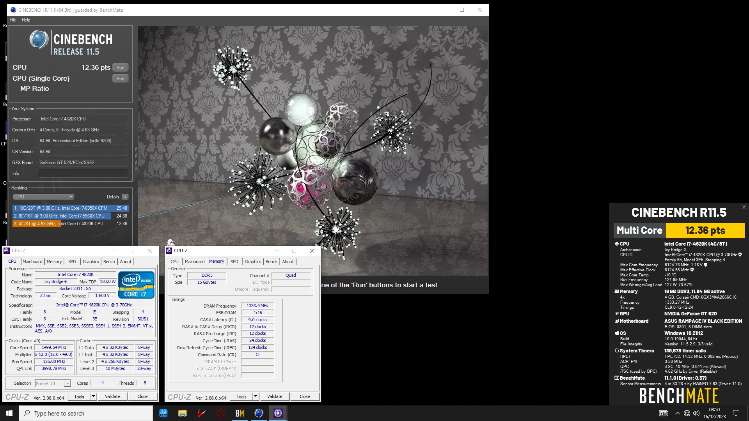The image size is (749, 421).
Task: Open the File menu in Cinebench
Action: [13, 20]
